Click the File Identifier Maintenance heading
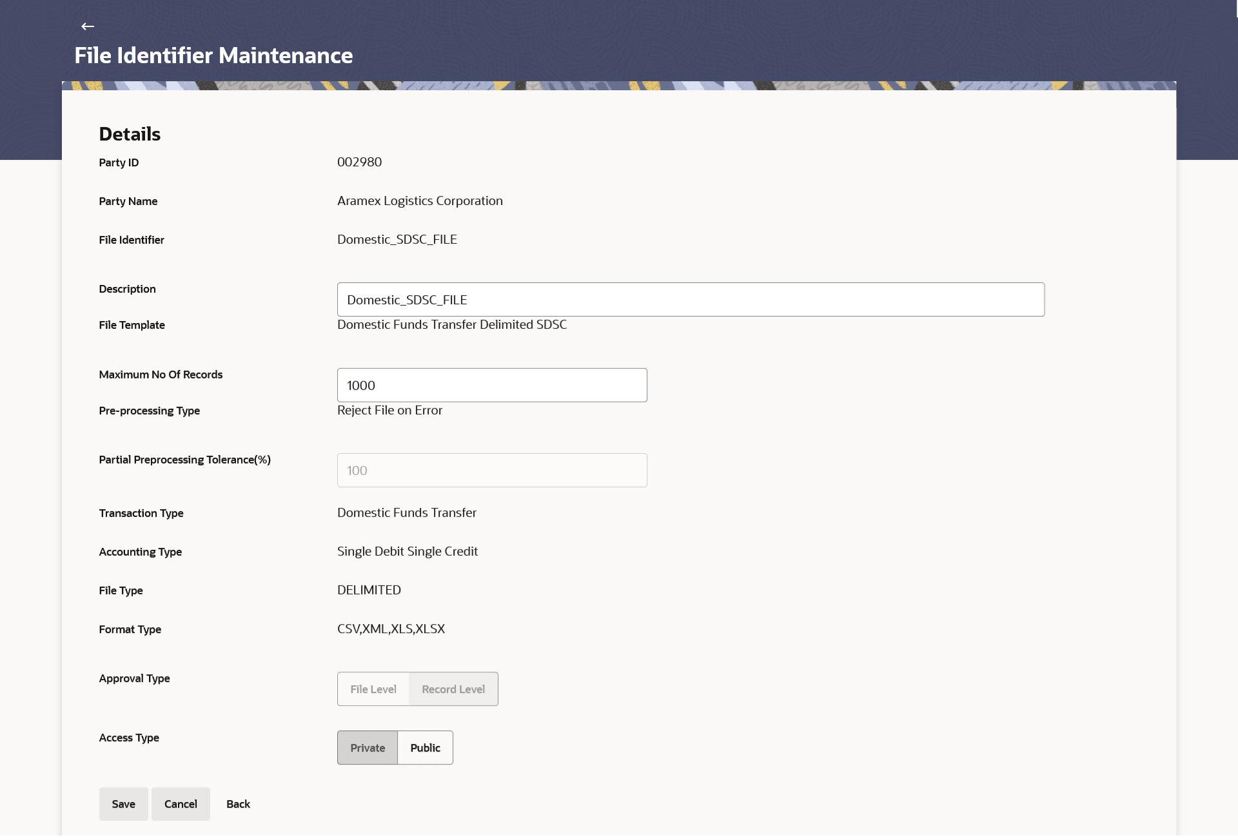Image resolution: width=1238 pixels, height=840 pixels. point(213,55)
